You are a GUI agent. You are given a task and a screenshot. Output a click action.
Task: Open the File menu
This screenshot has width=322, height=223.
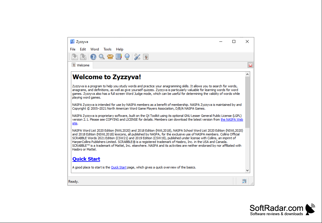tap(73, 49)
